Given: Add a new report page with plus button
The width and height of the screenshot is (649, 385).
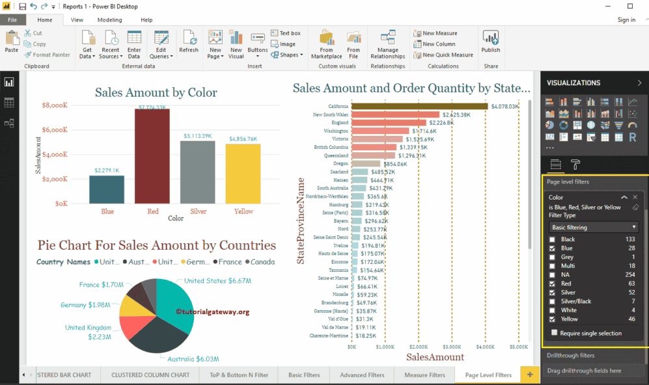Looking at the screenshot, I should [x=529, y=375].
